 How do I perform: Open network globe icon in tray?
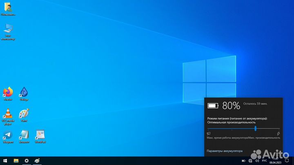[x=250, y=161]
